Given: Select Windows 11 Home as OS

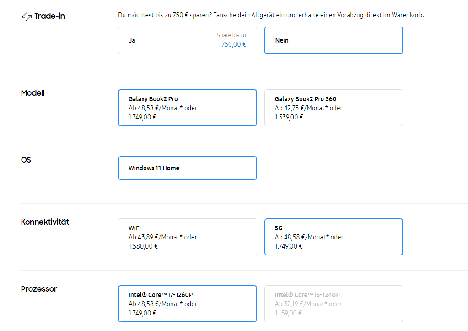Looking at the screenshot, I should click(187, 168).
